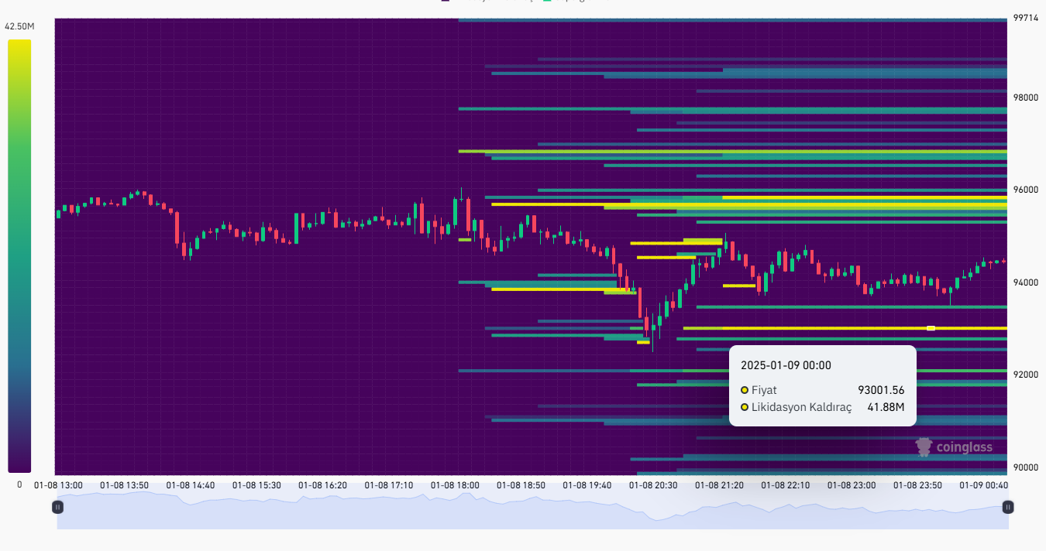Click the 01-08 16:20 time label
Viewport: 1046px width, 551px height.
(x=322, y=485)
